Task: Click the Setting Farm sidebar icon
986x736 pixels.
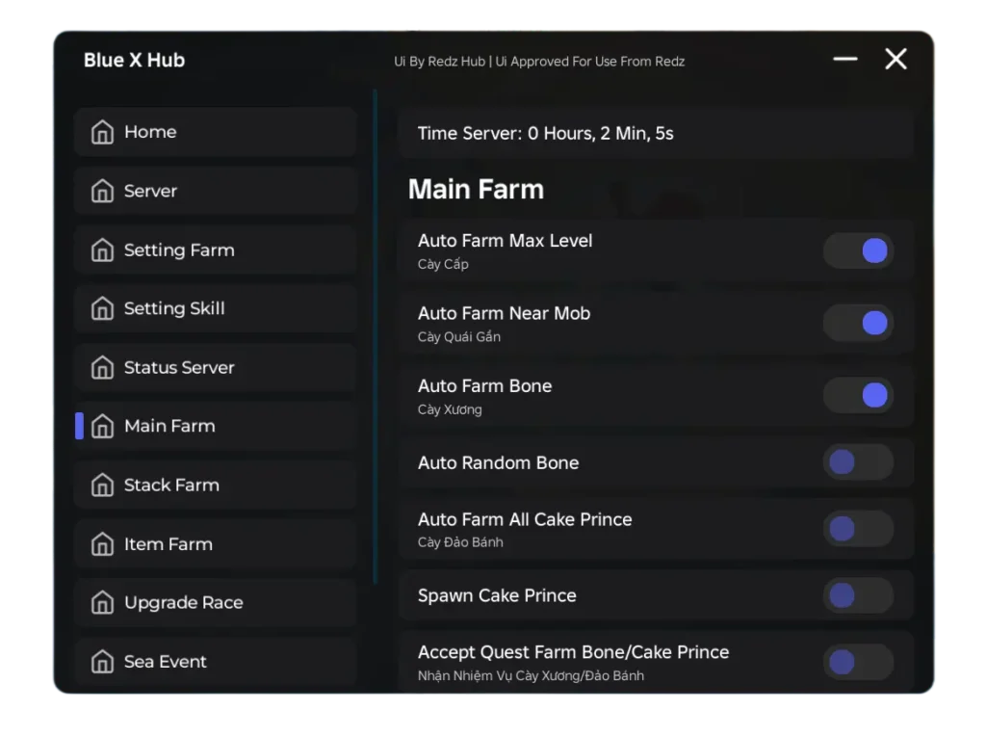Action: coord(102,250)
